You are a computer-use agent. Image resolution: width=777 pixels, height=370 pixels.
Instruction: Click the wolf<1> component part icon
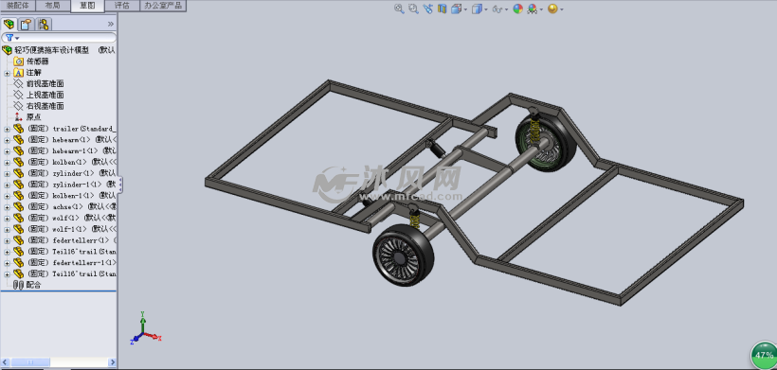click(18, 219)
